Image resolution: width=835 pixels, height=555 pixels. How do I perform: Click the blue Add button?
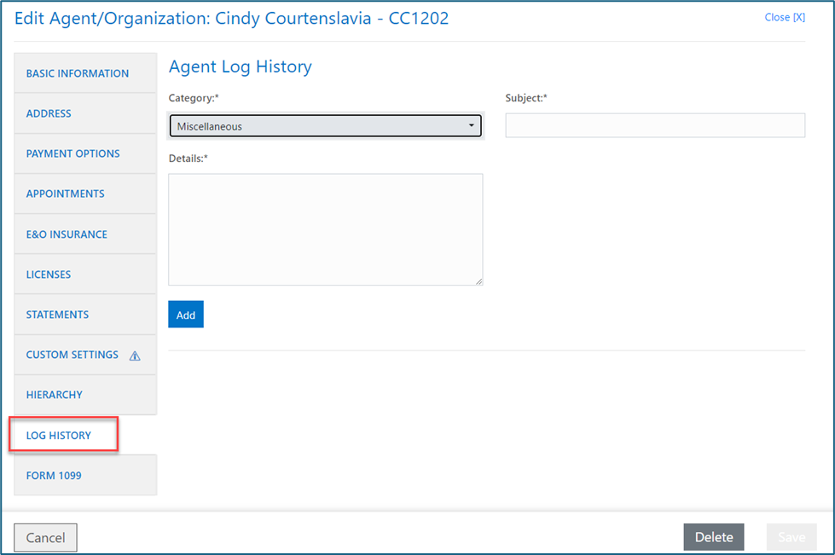[186, 315]
